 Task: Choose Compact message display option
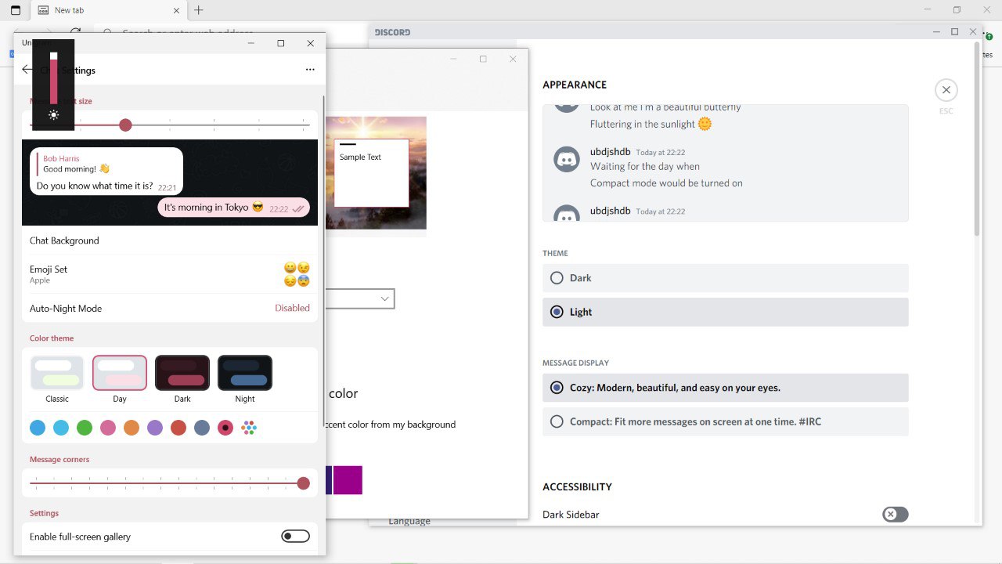coord(725,421)
